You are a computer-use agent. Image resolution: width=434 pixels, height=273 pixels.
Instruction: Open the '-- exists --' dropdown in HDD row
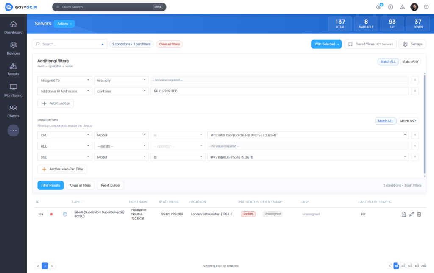point(121,146)
